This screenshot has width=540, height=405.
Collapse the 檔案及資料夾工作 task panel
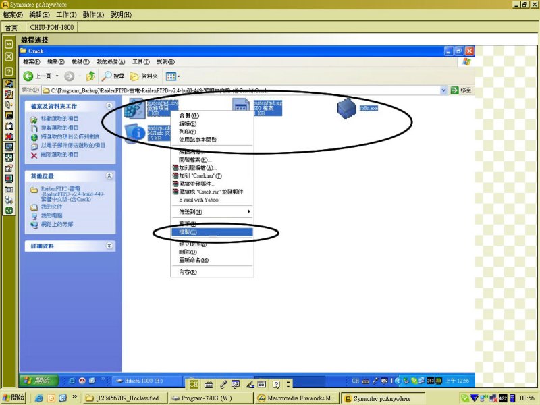click(x=109, y=106)
